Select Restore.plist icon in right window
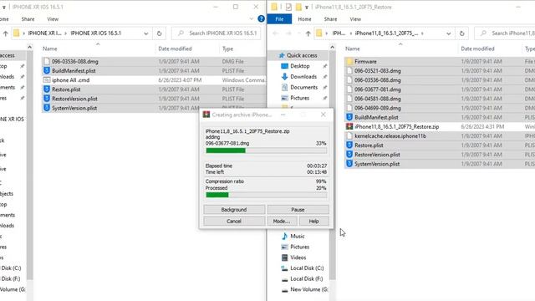Image resolution: width=535 pixels, height=301 pixels. (x=349, y=145)
